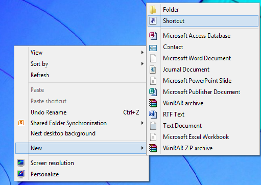Create a new Journal Document

(203, 70)
